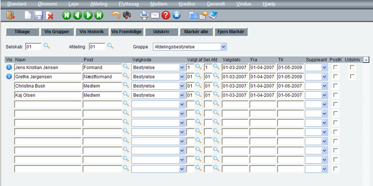Click the Markér alle button
The image size is (373, 186).
pos(196,32)
